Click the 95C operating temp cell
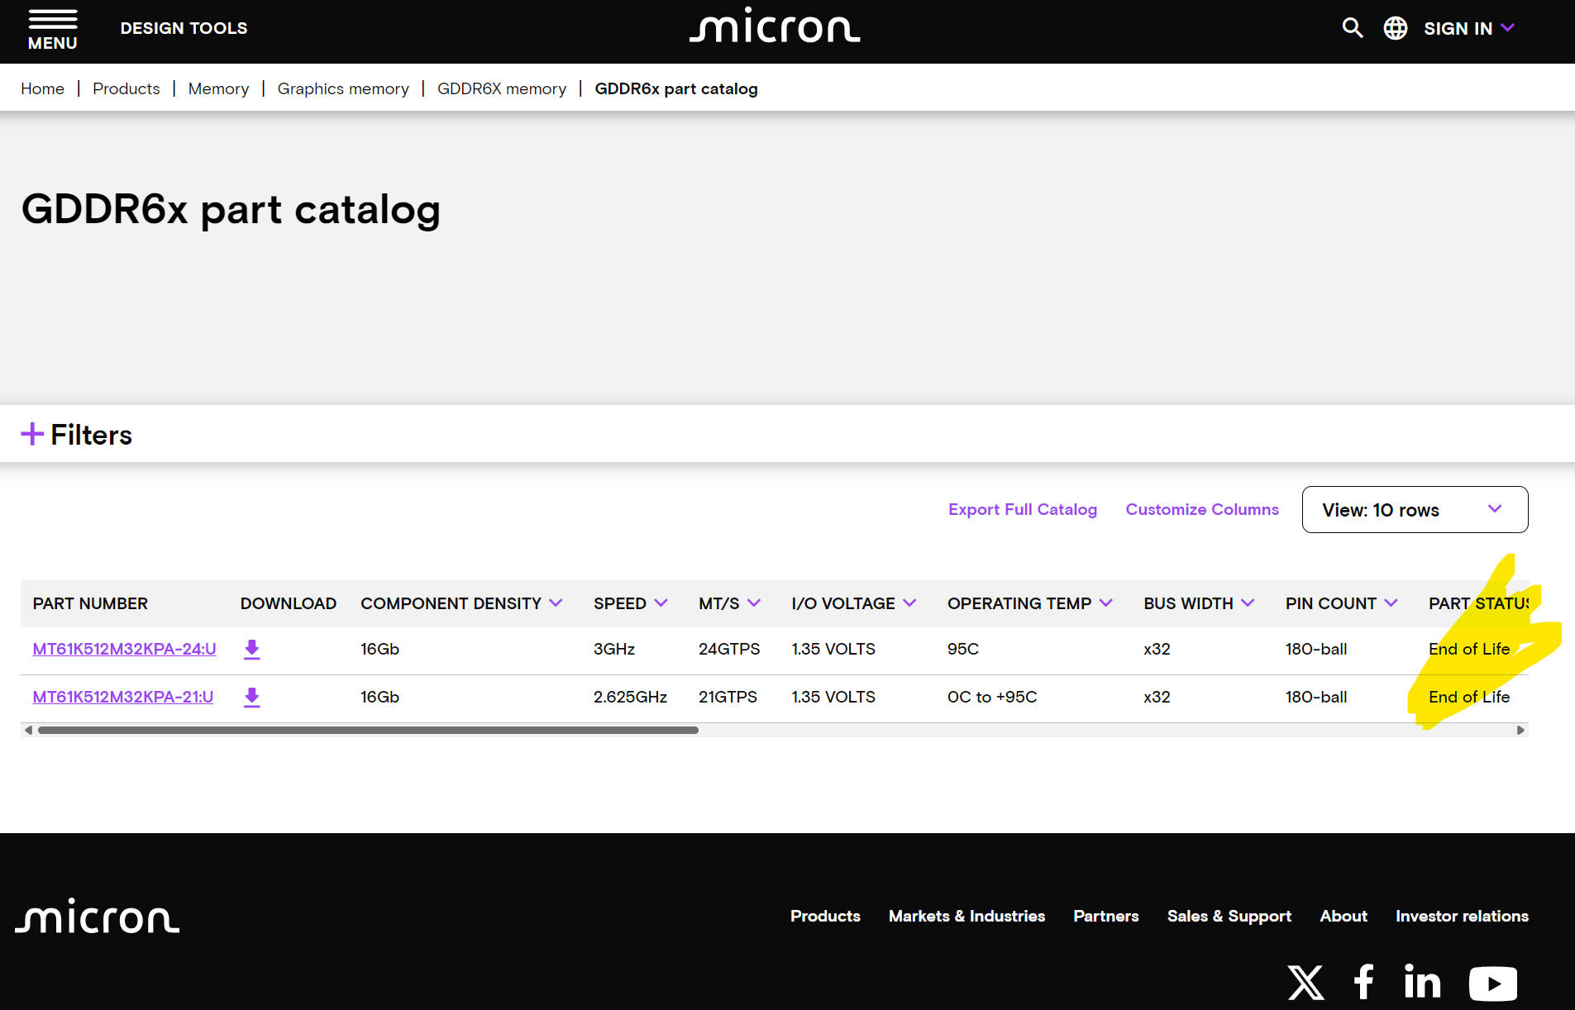Screen dimensions: 1575x1010 963,650
